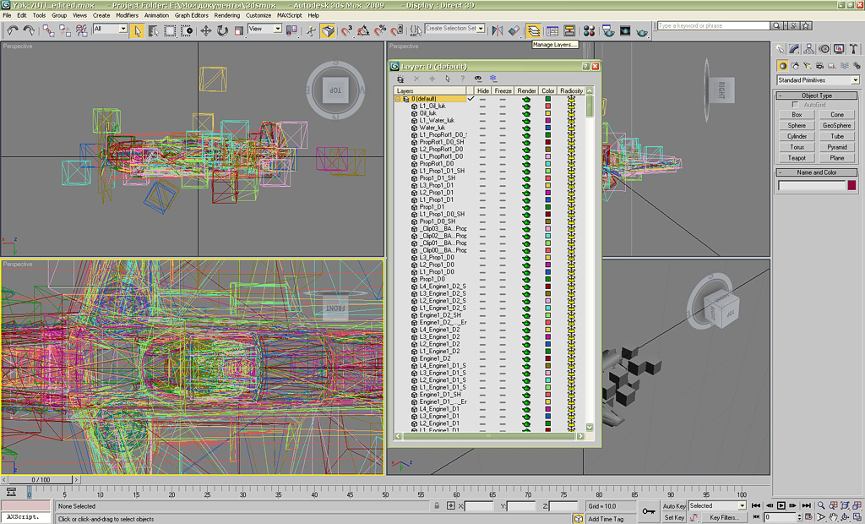Screen dimensions: 865x524
Task: Open the Rendering menu
Action: pos(226,15)
